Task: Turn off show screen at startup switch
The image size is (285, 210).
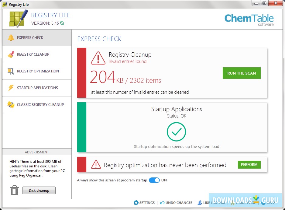Action: pyautogui.click(x=154, y=180)
